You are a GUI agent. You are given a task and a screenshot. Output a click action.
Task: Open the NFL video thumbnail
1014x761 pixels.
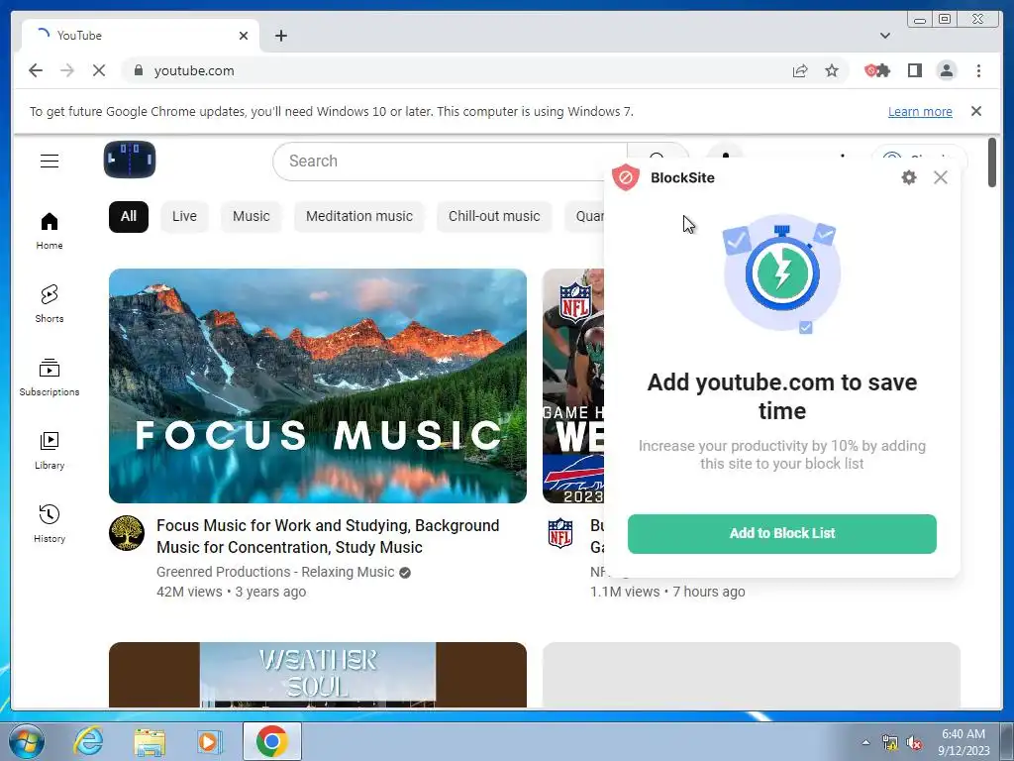573,385
